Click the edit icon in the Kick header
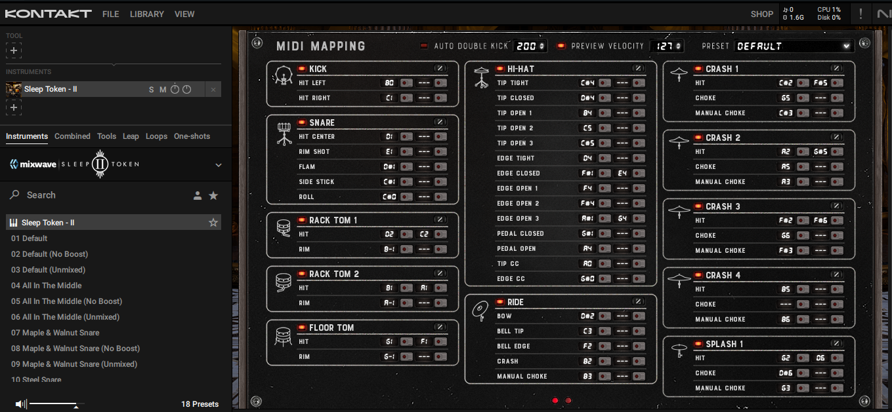The width and height of the screenshot is (892, 412). click(440, 68)
